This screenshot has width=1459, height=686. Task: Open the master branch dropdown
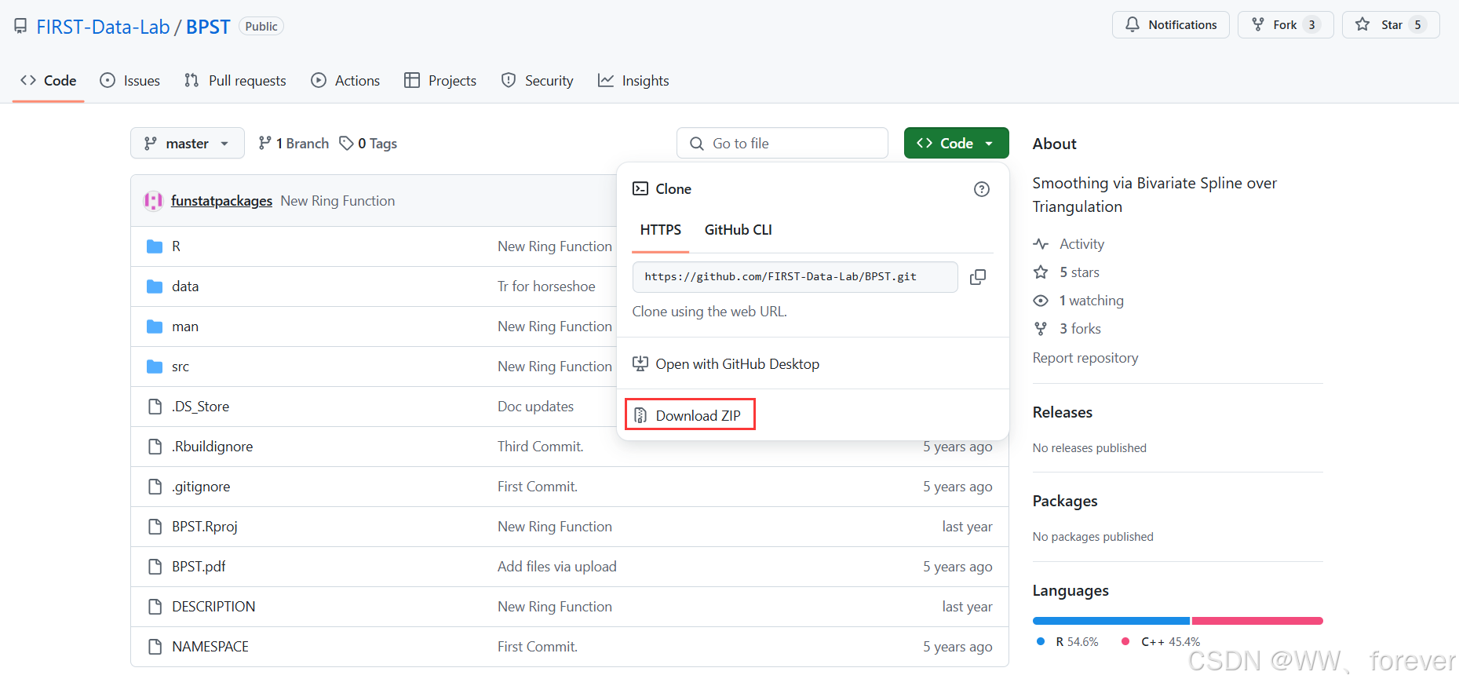pyautogui.click(x=187, y=144)
